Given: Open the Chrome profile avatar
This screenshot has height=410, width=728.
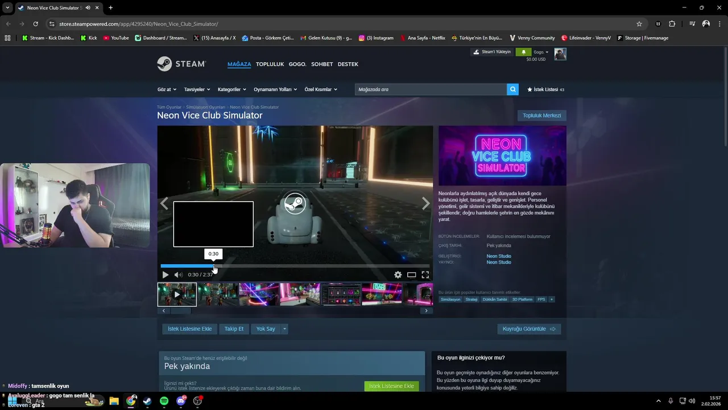Looking at the screenshot, I should pos(706,24).
